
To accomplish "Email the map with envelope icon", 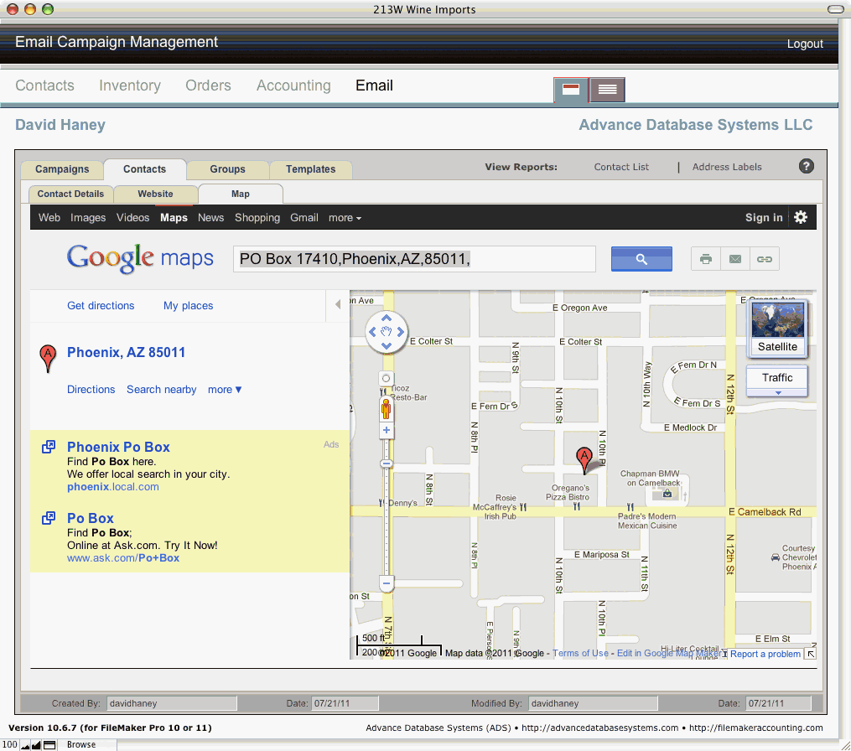I will point(734,259).
